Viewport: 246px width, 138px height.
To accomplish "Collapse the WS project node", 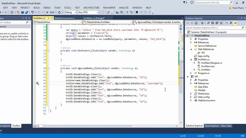I will 188,77.
